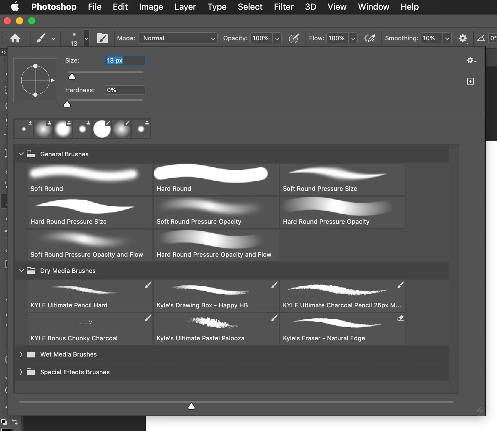
Task: Click the brush angle icon
Action: pos(481,38)
